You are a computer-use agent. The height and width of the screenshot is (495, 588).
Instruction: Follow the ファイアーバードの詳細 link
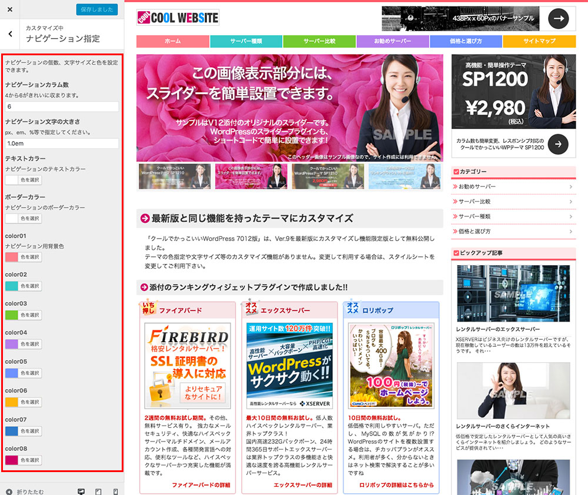(x=201, y=485)
